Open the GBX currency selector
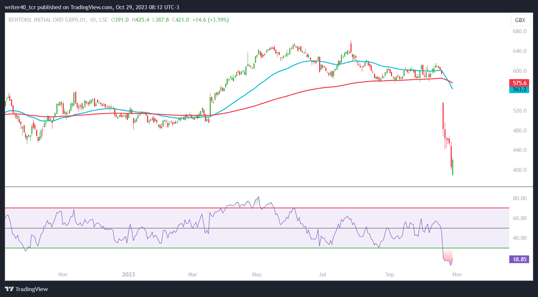Viewport: 538px width, 297px height. 521,21
